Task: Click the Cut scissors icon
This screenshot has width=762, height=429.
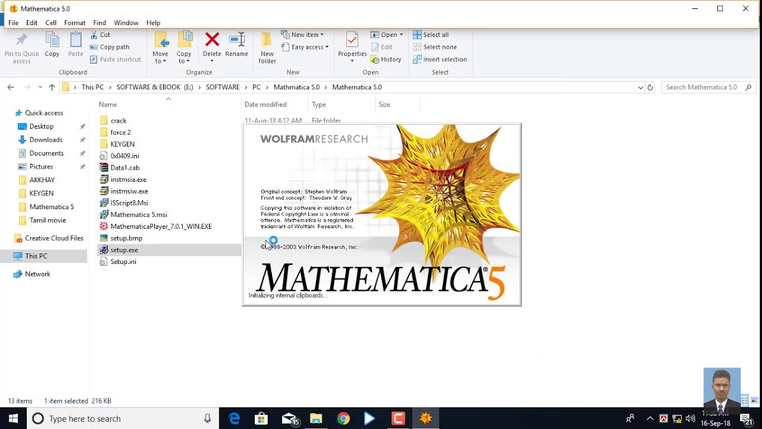Action: click(94, 35)
